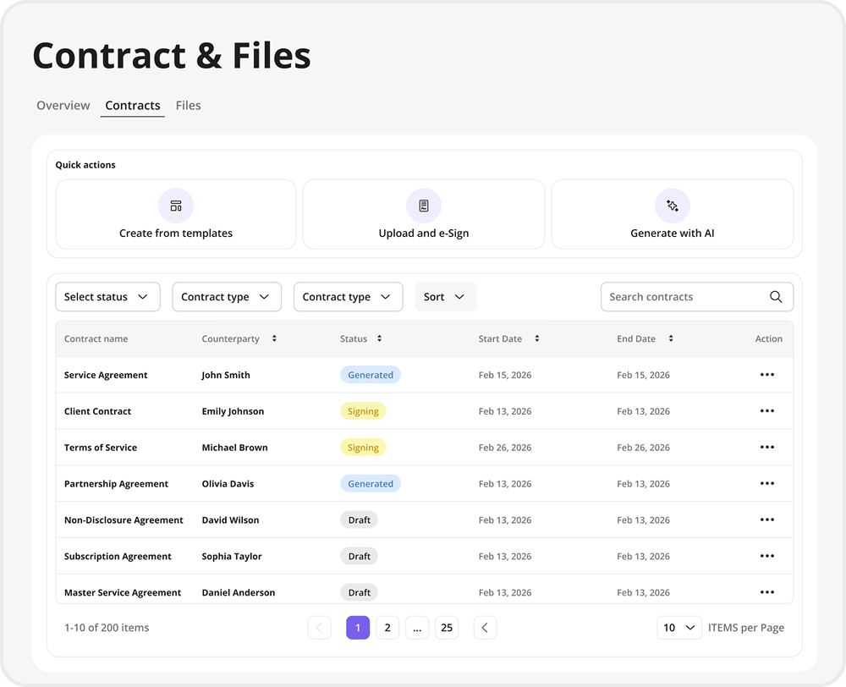846x687 pixels.
Task: Sort by Start Date column arrows
Action: click(537, 338)
